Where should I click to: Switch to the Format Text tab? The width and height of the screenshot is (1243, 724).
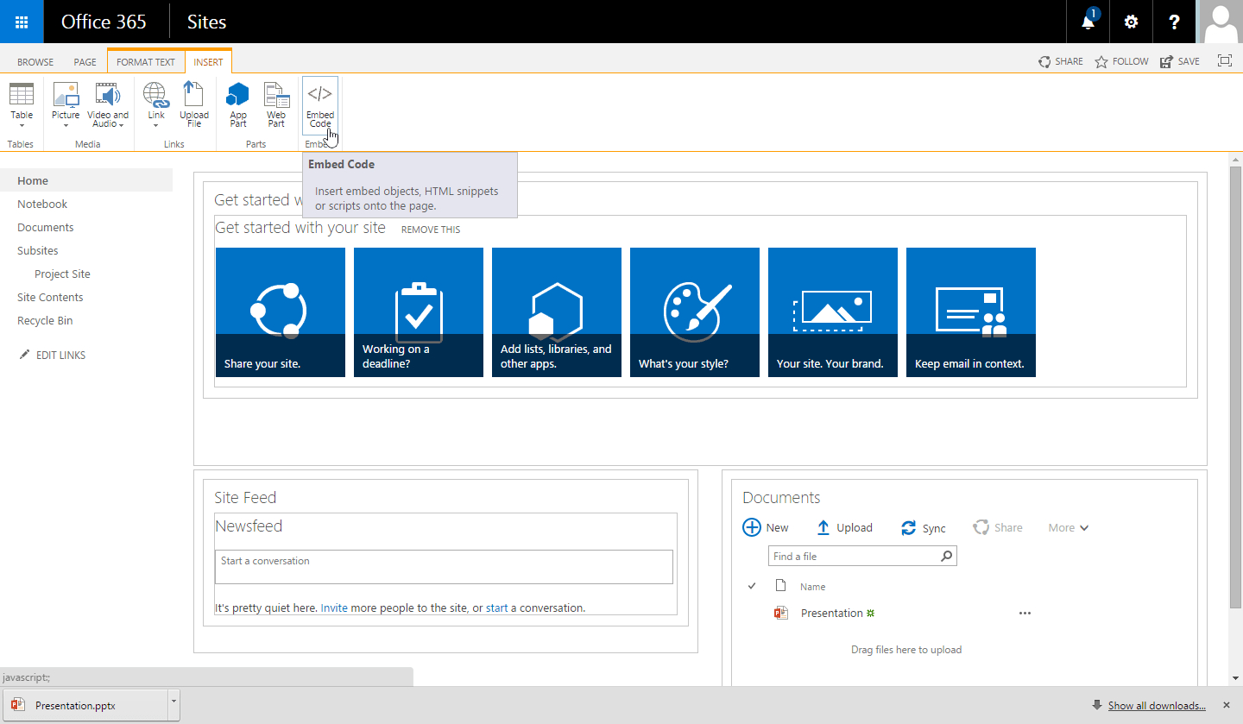click(146, 62)
